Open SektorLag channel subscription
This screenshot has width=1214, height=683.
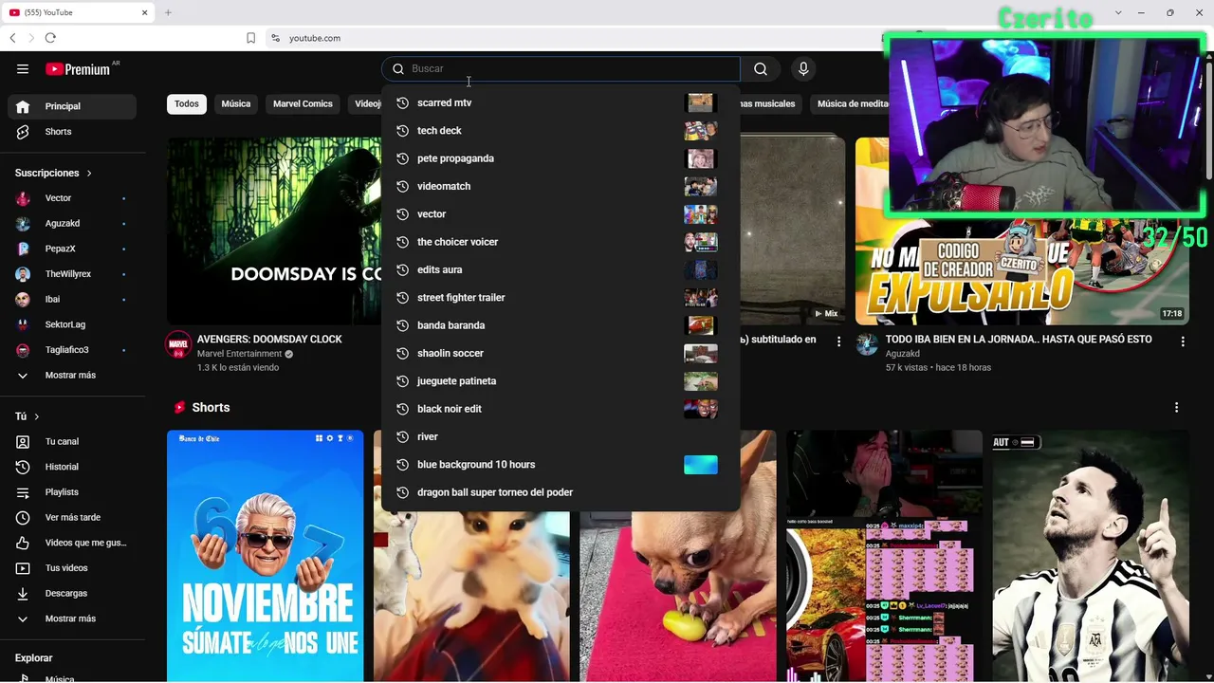[72, 324]
